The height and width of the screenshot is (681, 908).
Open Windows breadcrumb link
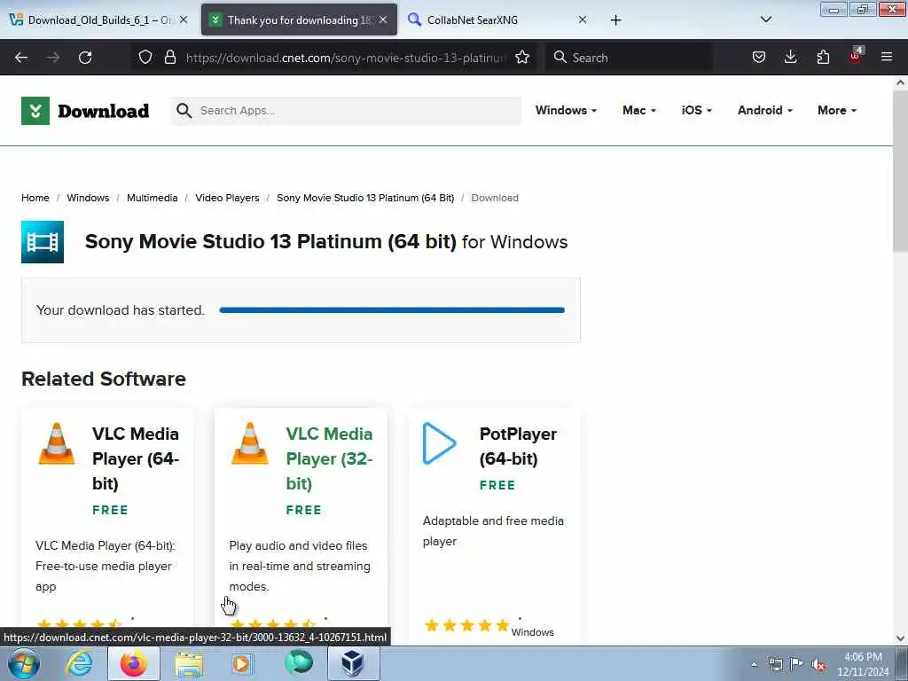[88, 198]
